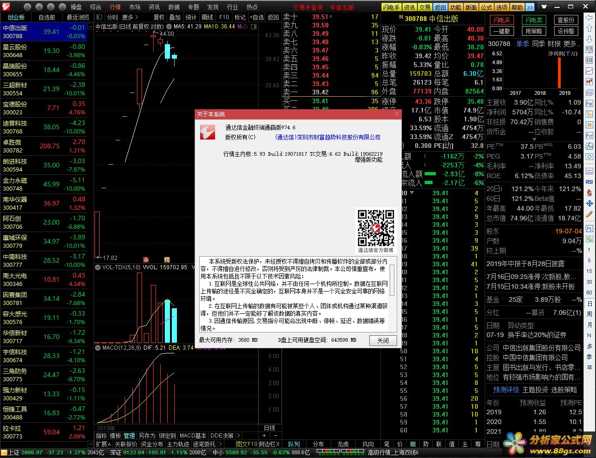The width and height of the screenshot is (596, 458).
Task: Click the QR code in the About dialog
Action: pos(376,228)
